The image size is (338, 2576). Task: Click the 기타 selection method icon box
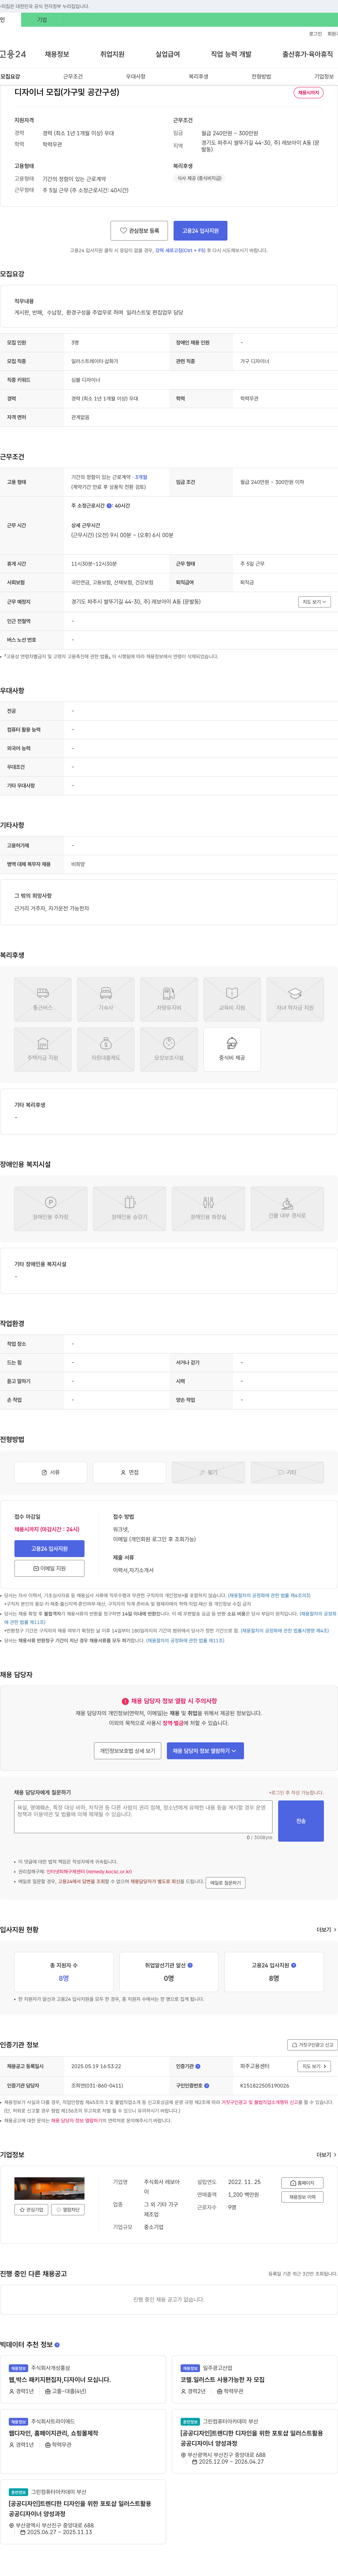(287, 1472)
